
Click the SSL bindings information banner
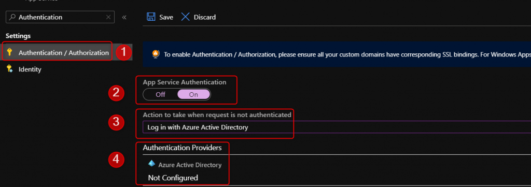coord(337,54)
